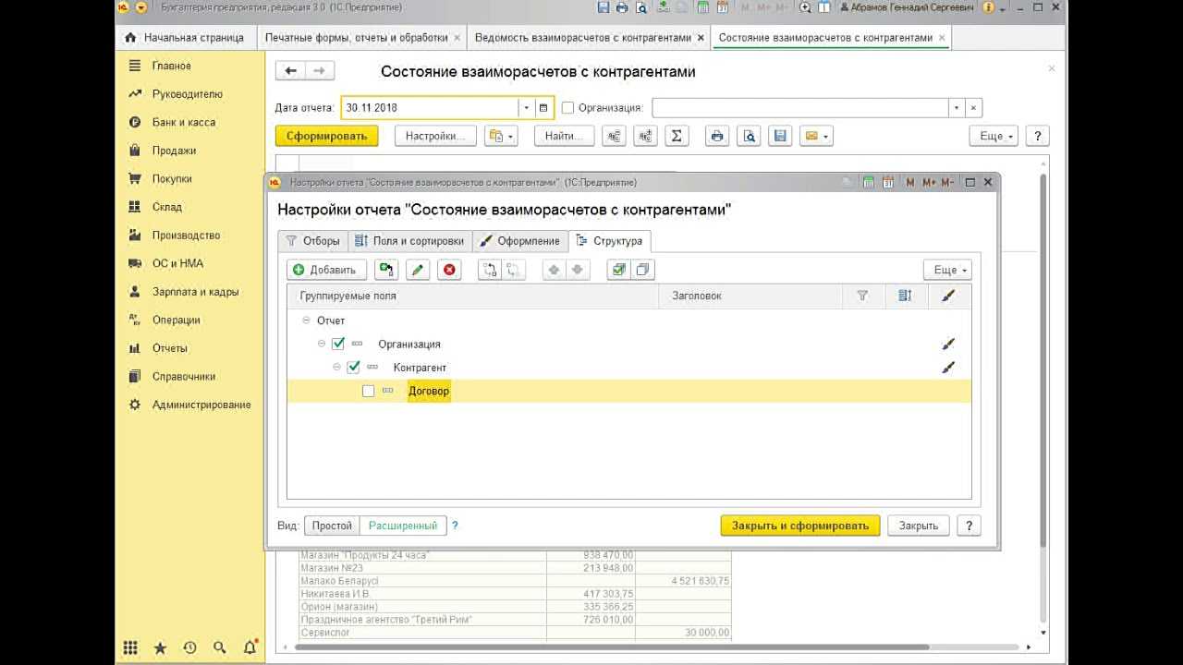This screenshot has height=665, width=1183.
Task: Open the search magnifier in bottom bar
Action: (219, 647)
